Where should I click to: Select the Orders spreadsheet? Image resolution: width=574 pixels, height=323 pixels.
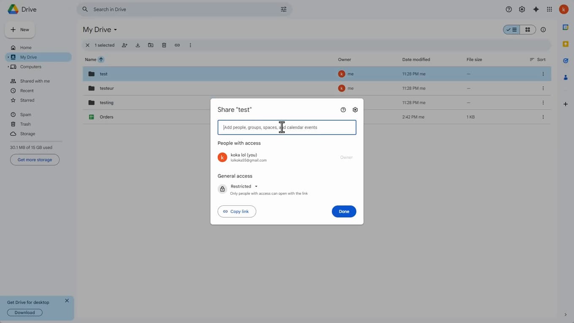[x=317, y=117]
